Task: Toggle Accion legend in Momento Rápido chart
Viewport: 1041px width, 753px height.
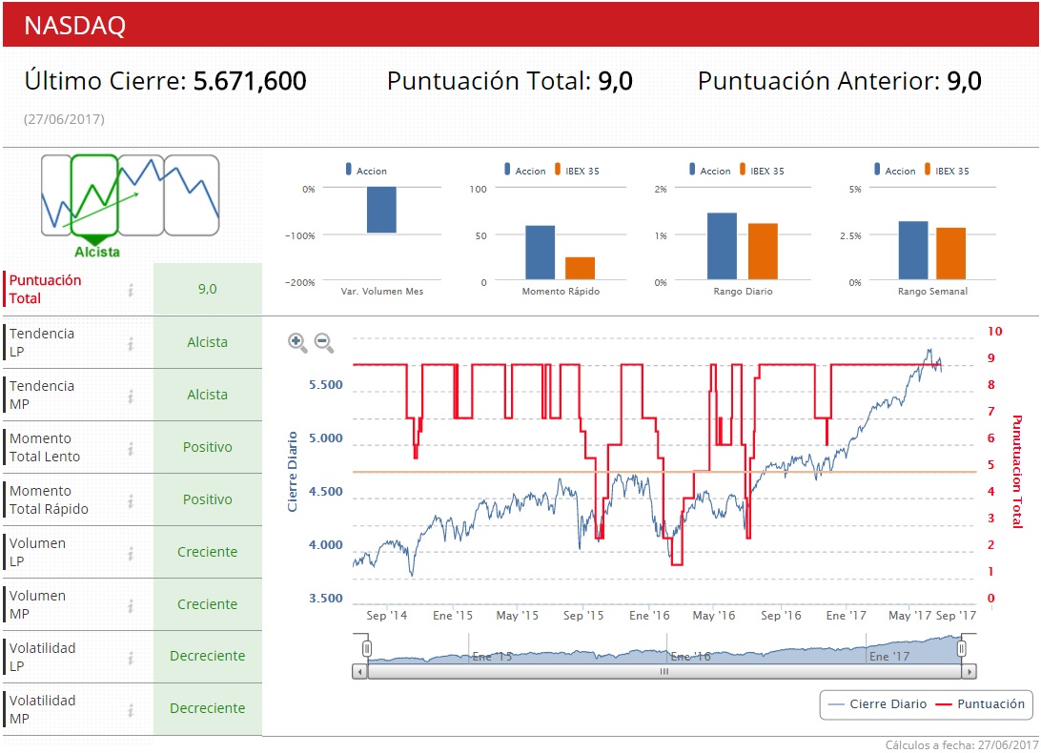Action: point(524,171)
